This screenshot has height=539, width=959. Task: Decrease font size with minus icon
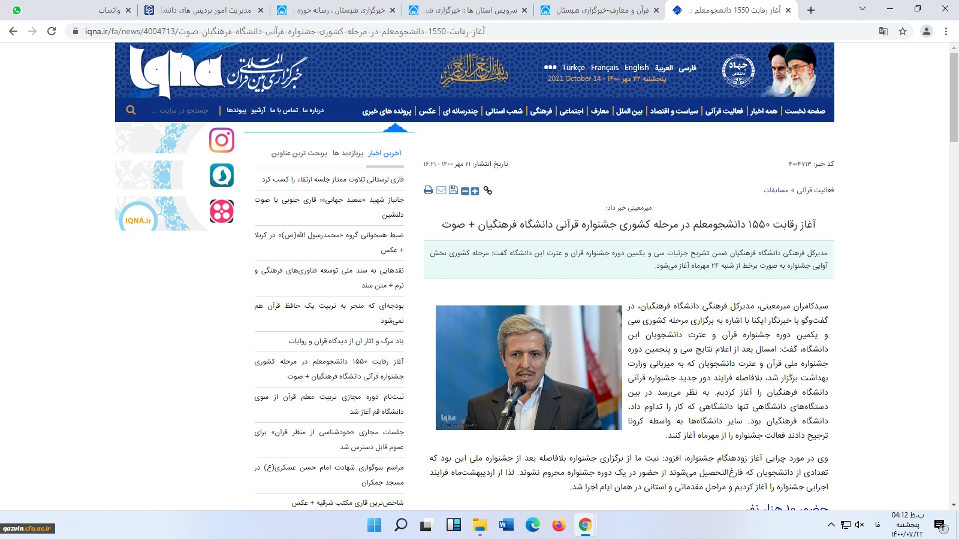coord(465,191)
